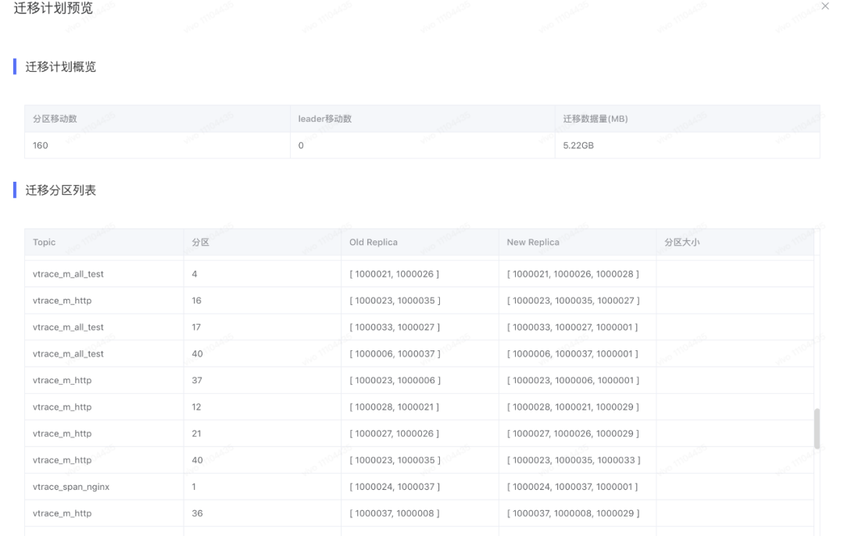Close the 迁移计划预览 dialog
The width and height of the screenshot is (844, 536).
[x=825, y=6]
